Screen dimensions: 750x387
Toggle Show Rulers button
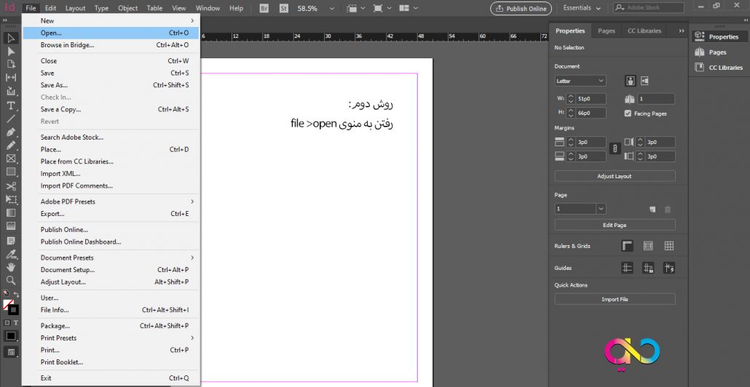coord(627,246)
